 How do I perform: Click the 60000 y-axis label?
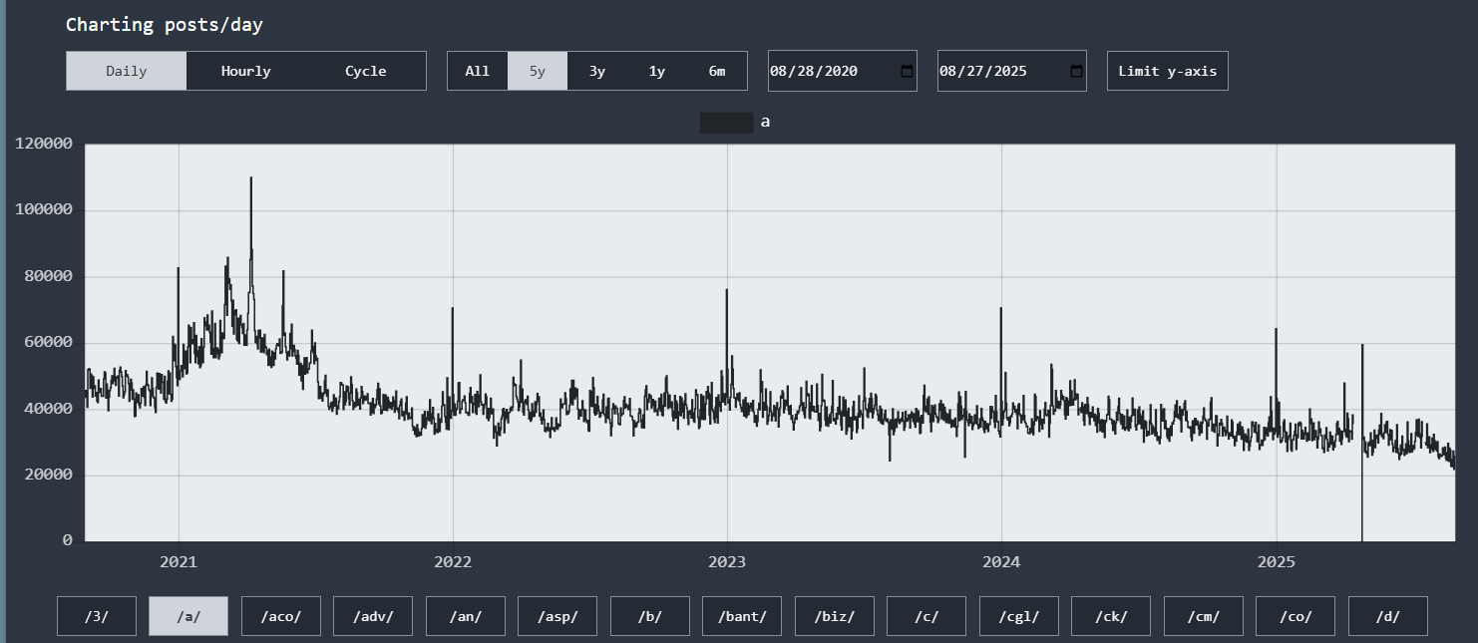tap(50, 342)
